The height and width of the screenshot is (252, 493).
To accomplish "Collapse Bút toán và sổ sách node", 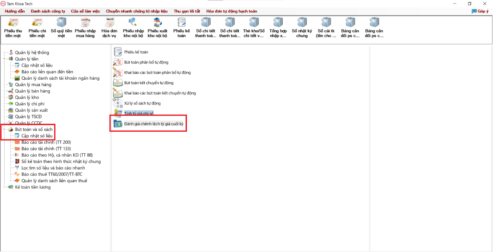I will click(4, 129).
